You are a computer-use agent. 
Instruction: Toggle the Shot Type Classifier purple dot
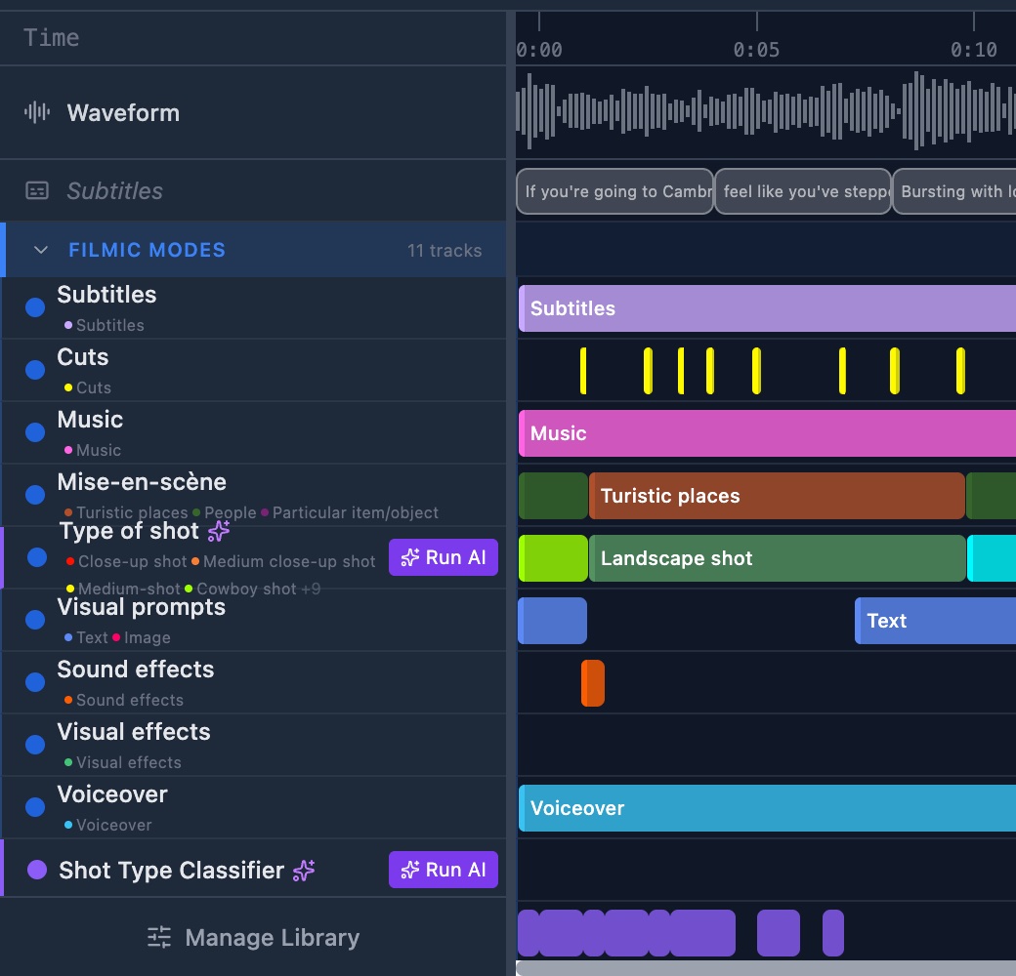tap(37, 870)
